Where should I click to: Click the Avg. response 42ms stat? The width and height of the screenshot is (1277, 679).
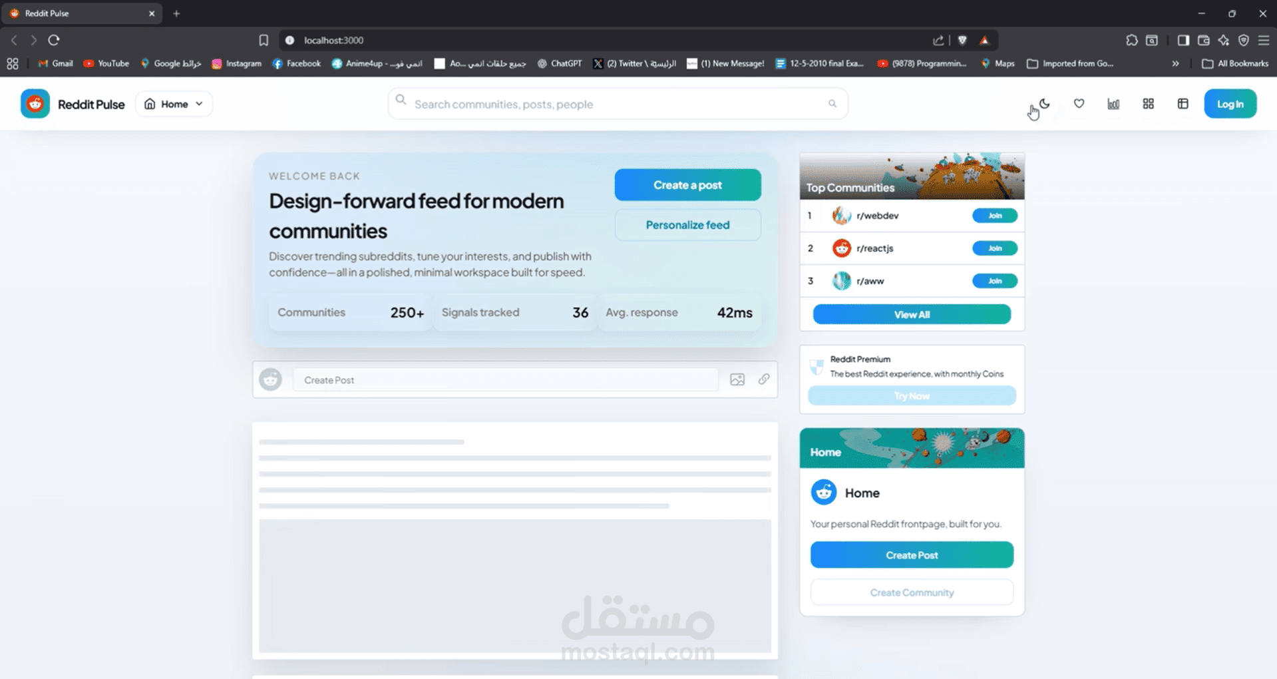click(x=679, y=312)
